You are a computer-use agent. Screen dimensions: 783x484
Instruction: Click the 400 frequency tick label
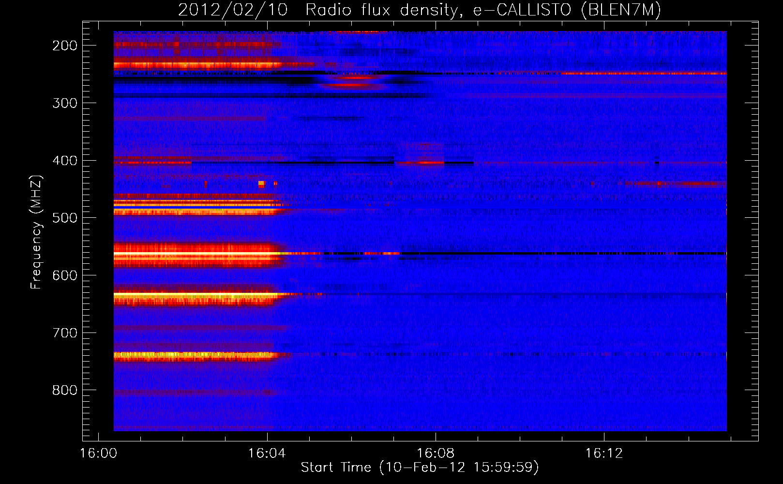(65, 161)
